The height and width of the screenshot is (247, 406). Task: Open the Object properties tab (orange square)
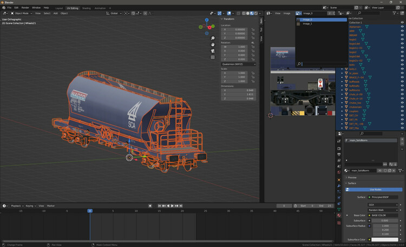(339, 180)
